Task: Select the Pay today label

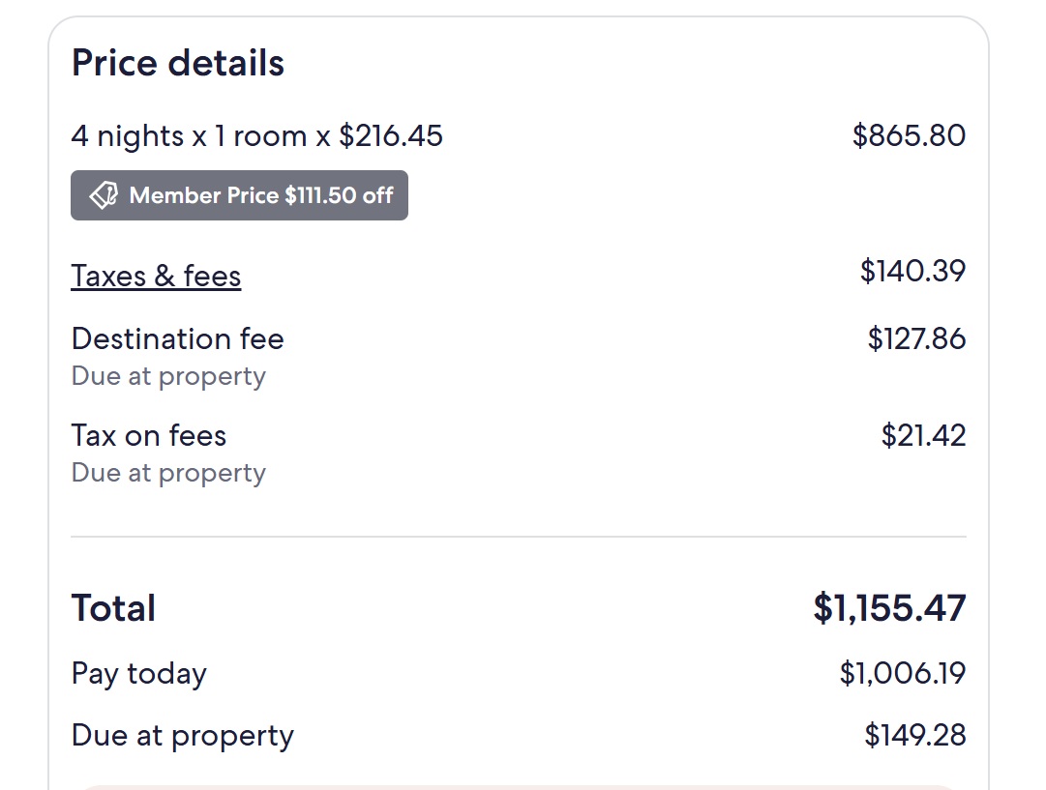Action: click(139, 673)
